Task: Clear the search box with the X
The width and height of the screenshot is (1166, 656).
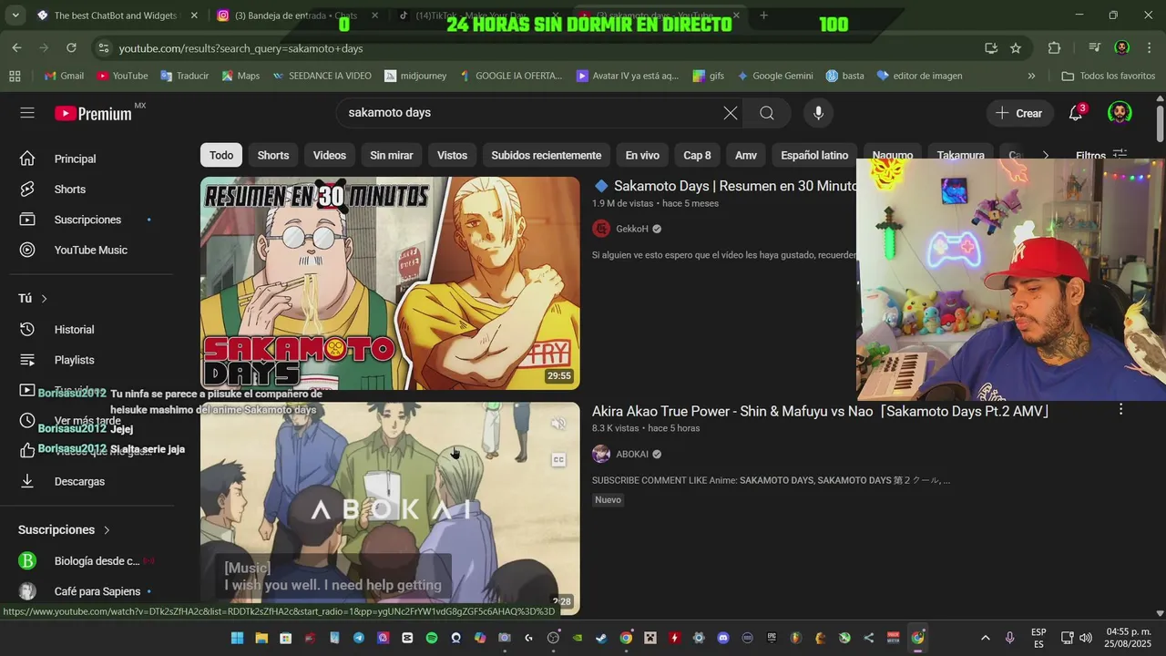Action: [731, 113]
